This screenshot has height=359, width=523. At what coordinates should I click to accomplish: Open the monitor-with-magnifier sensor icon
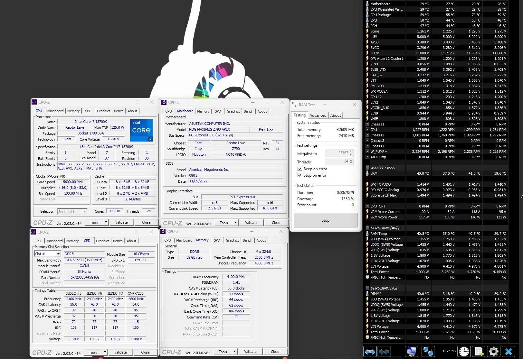411,351
